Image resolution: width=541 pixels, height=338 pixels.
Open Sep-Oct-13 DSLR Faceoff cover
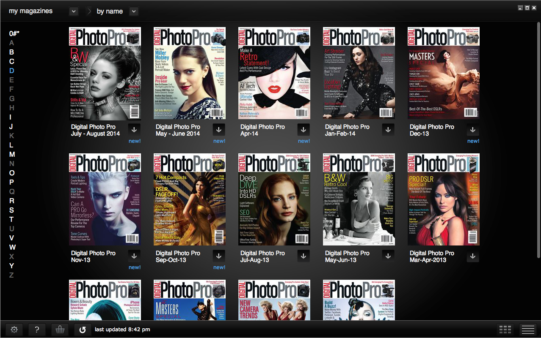coord(190,199)
